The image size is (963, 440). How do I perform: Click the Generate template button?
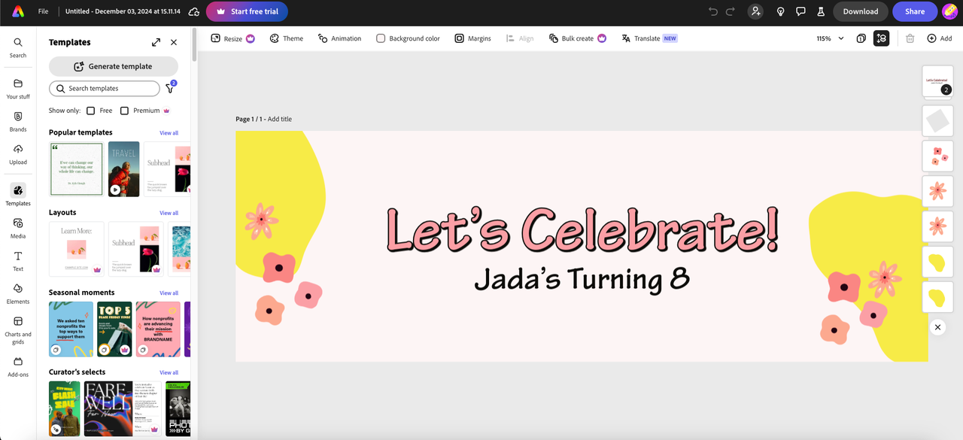(114, 66)
